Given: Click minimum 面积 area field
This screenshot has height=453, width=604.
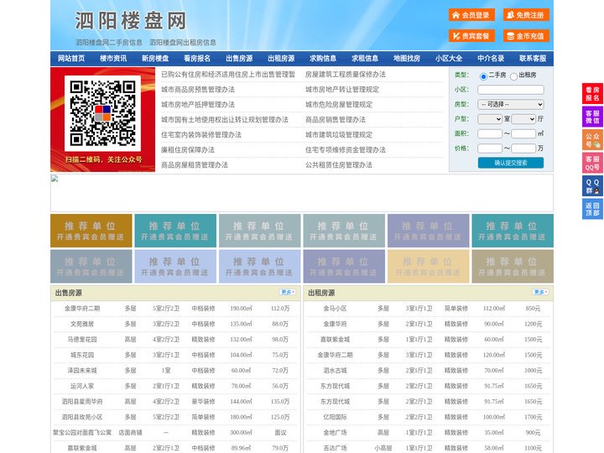Looking at the screenshot, I should (490, 133).
